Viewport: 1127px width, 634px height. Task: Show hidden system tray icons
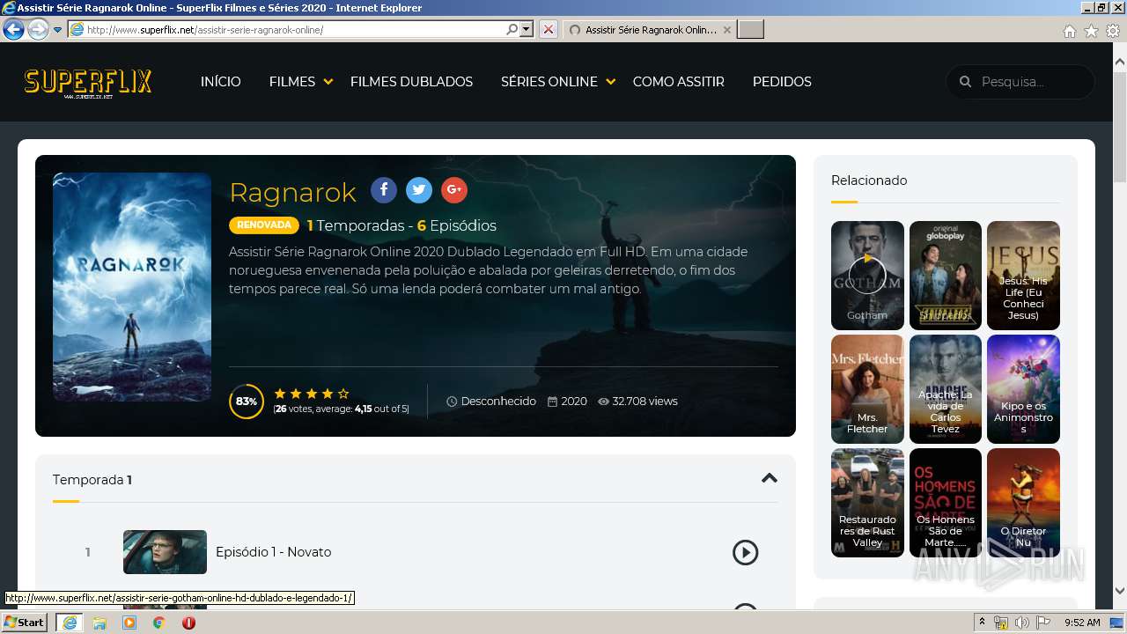pos(983,623)
